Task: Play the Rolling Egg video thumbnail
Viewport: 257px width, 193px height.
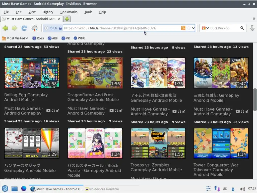Action: click(32, 73)
